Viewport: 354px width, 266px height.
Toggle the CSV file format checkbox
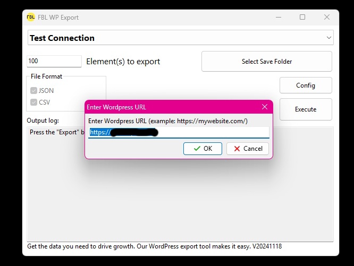[x=34, y=102]
